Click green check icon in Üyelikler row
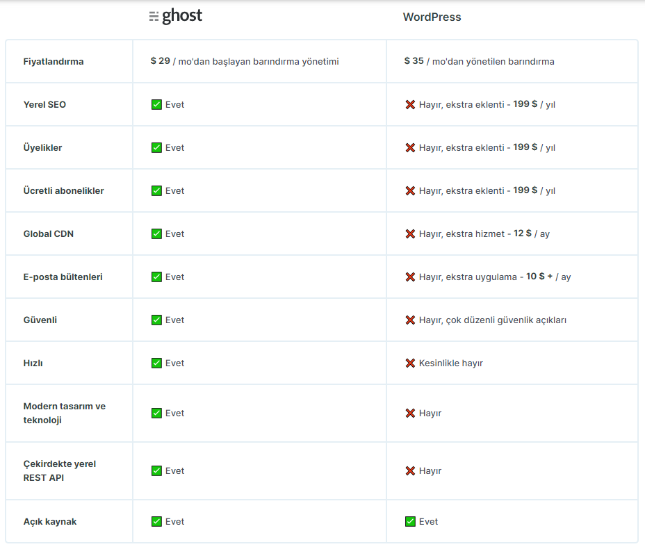This screenshot has height=549, width=645. point(156,147)
